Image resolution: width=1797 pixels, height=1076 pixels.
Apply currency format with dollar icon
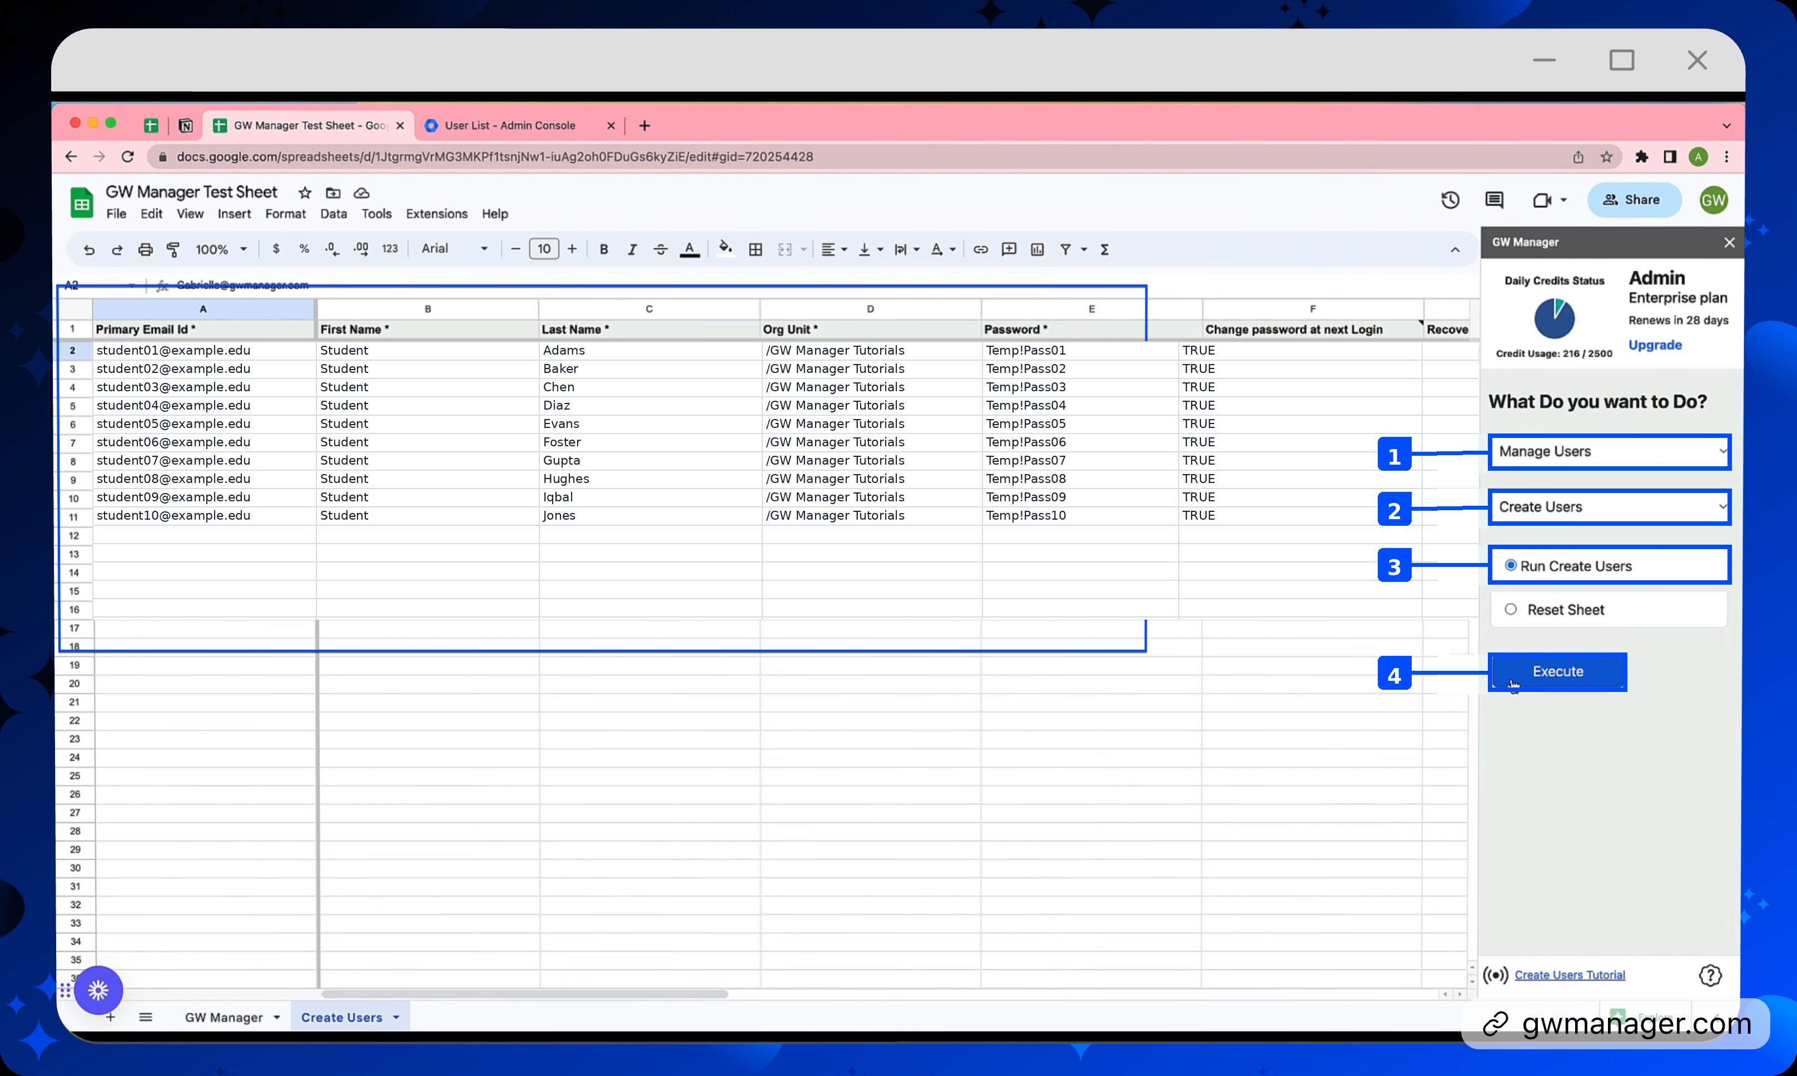[x=276, y=248]
